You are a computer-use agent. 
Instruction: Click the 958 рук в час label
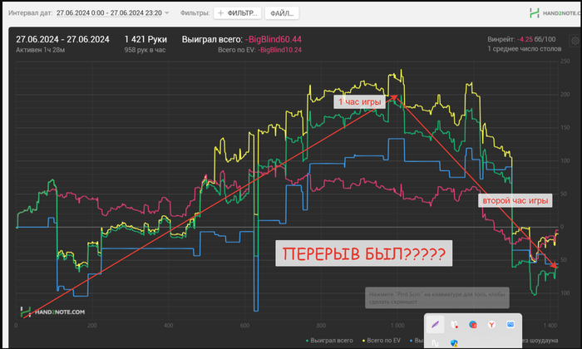[145, 50]
